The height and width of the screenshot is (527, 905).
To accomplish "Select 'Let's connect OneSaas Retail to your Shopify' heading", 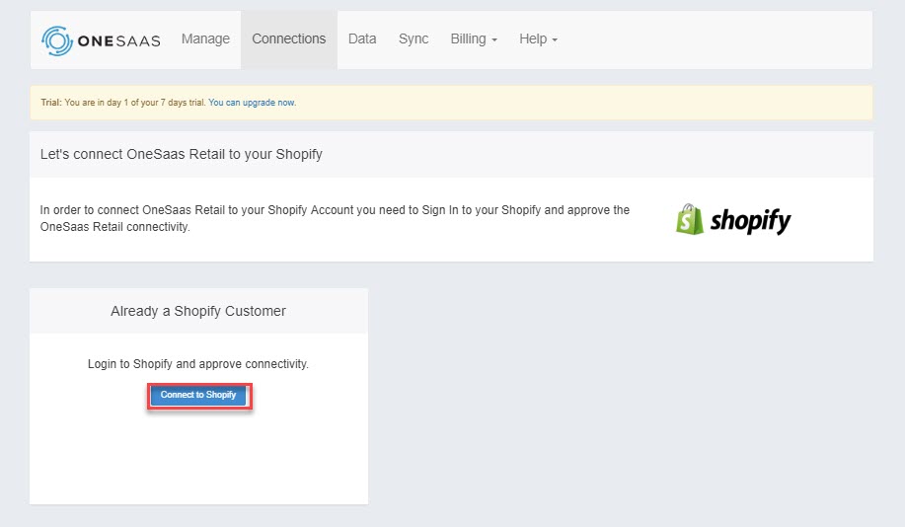I will click(182, 155).
